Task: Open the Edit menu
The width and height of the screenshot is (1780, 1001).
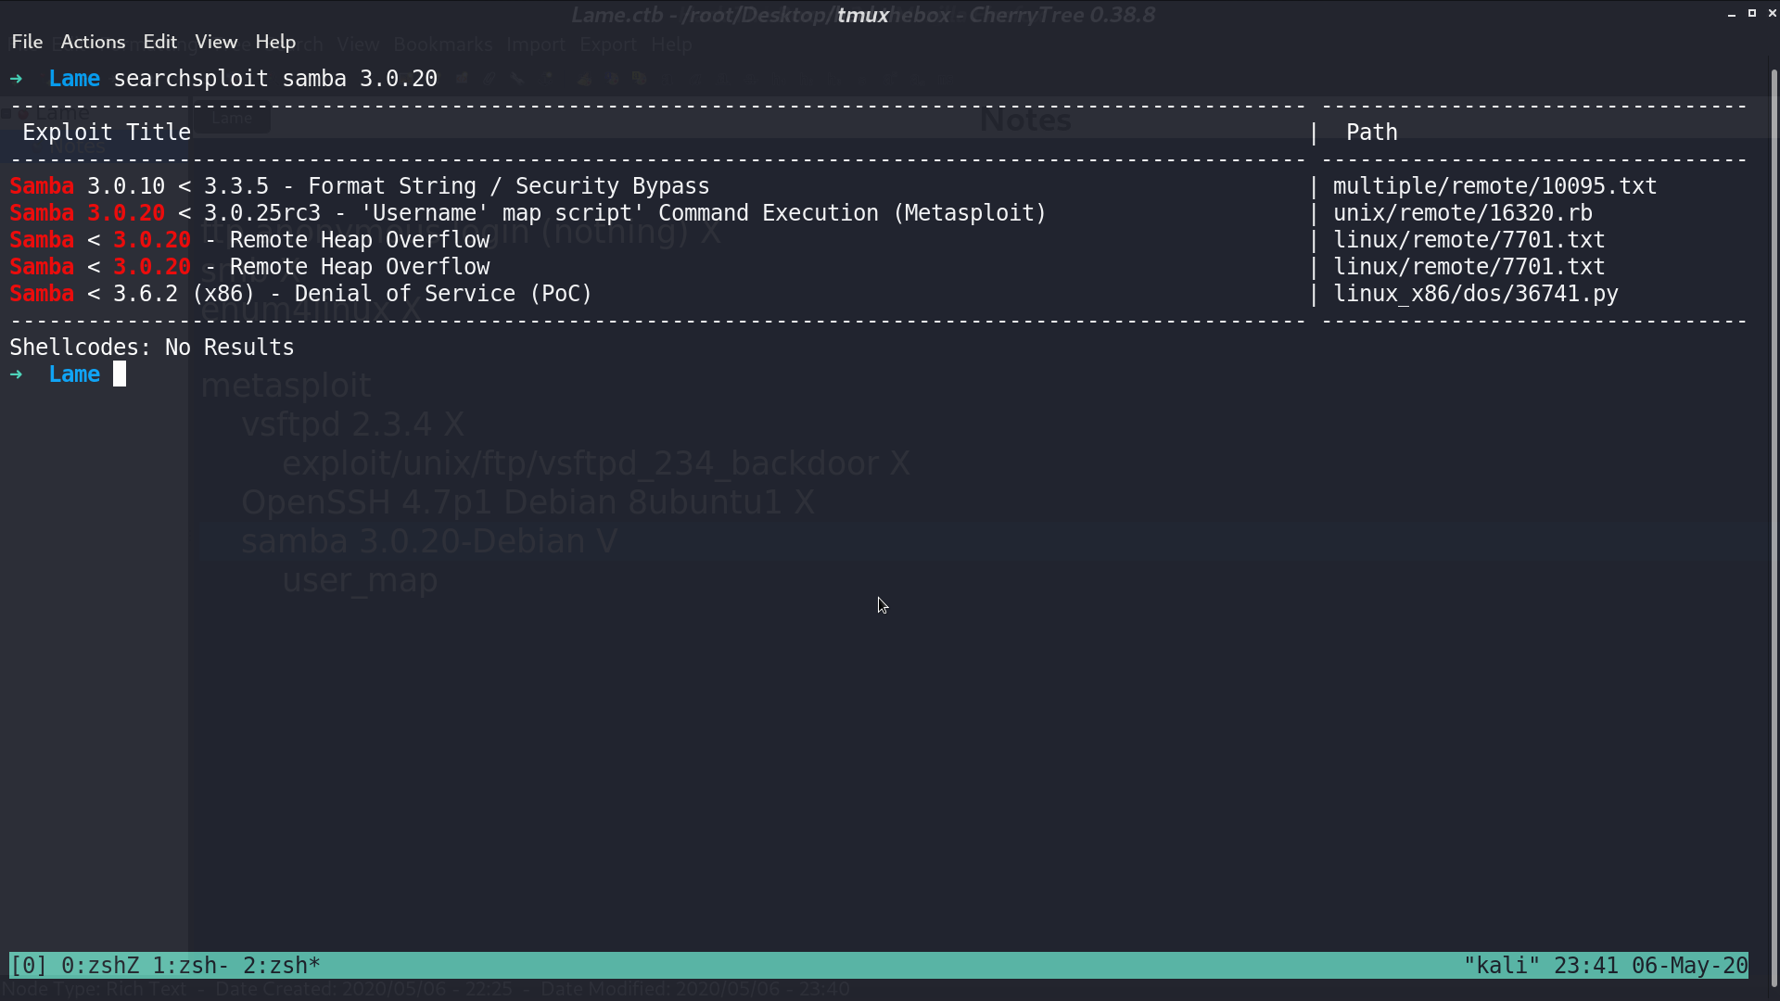Action: [x=159, y=42]
